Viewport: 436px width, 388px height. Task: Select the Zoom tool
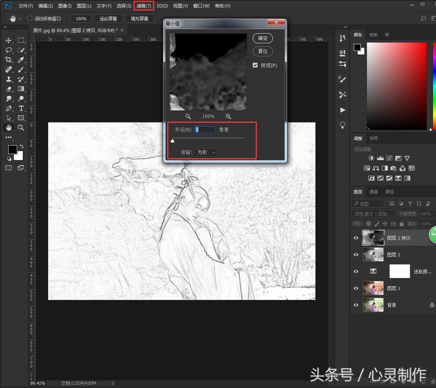(x=21, y=127)
